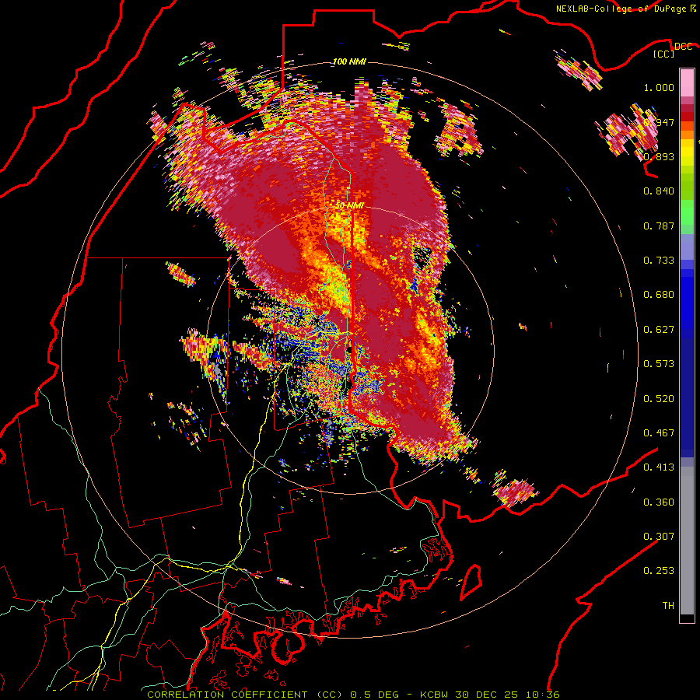Click the light pink top segment of color bar
Viewport: 700px width, 700px height.
tap(687, 83)
